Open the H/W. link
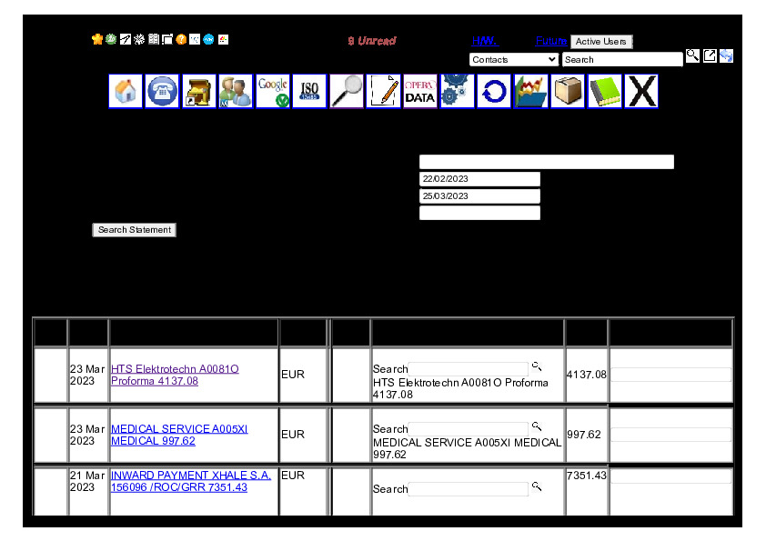This screenshot has width=766, height=541. tap(483, 41)
